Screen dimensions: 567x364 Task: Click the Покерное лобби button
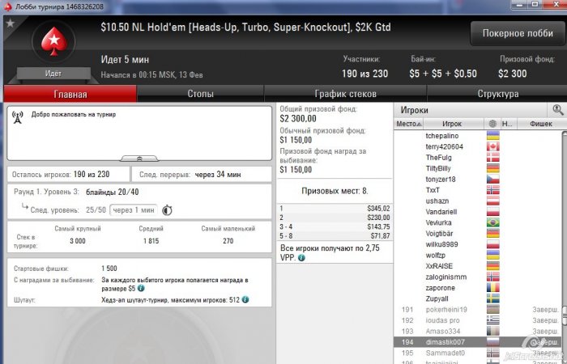518,33
